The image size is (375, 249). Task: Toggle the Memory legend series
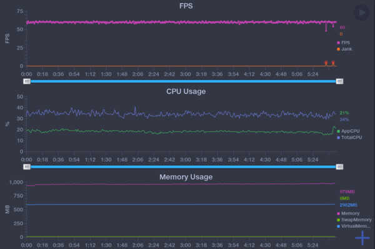348,213
